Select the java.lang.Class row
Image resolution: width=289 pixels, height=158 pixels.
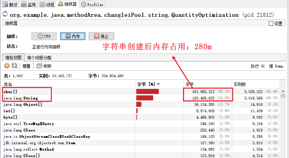click(x=141, y=130)
